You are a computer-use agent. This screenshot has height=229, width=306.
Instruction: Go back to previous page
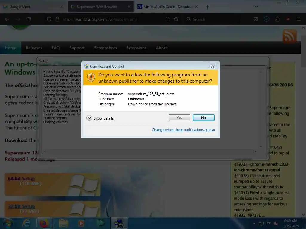7,19
